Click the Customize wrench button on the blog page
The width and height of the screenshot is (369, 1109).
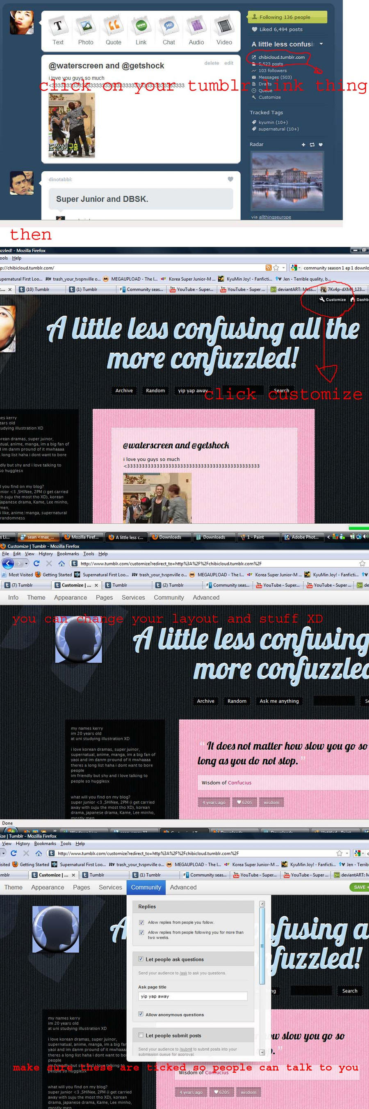tap(333, 299)
